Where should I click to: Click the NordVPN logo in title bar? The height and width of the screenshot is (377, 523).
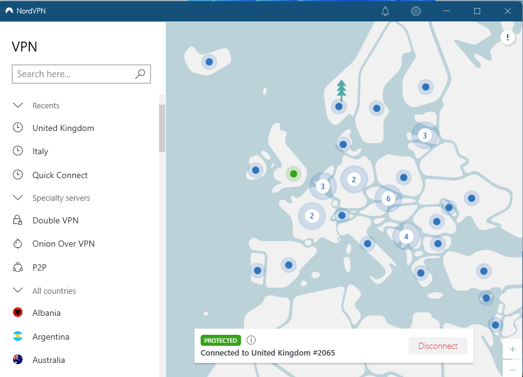point(9,11)
